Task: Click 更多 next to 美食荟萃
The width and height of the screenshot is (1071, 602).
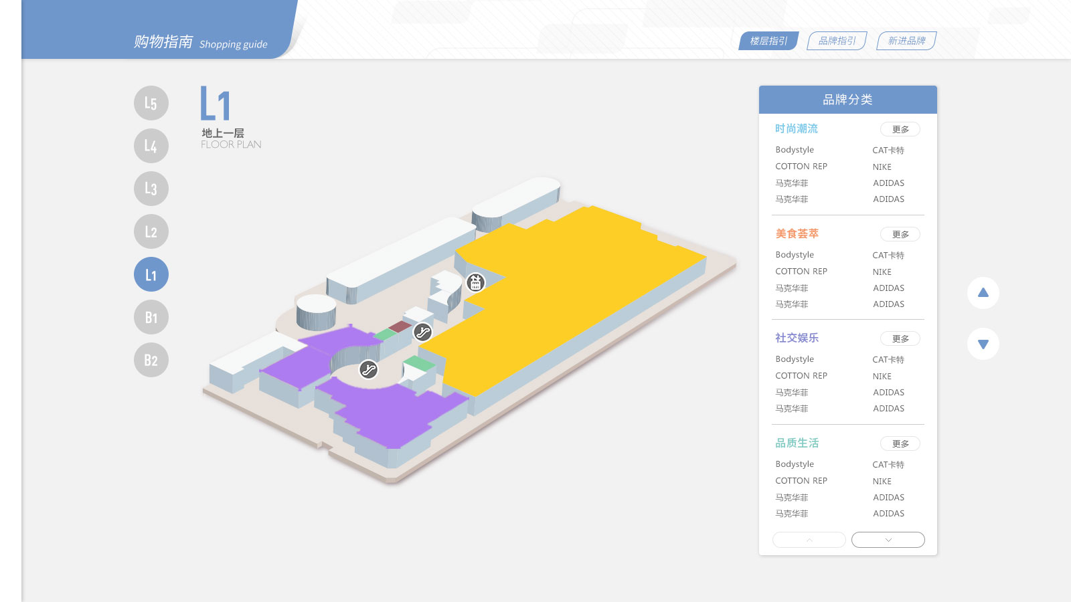Action: (x=900, y=234)
